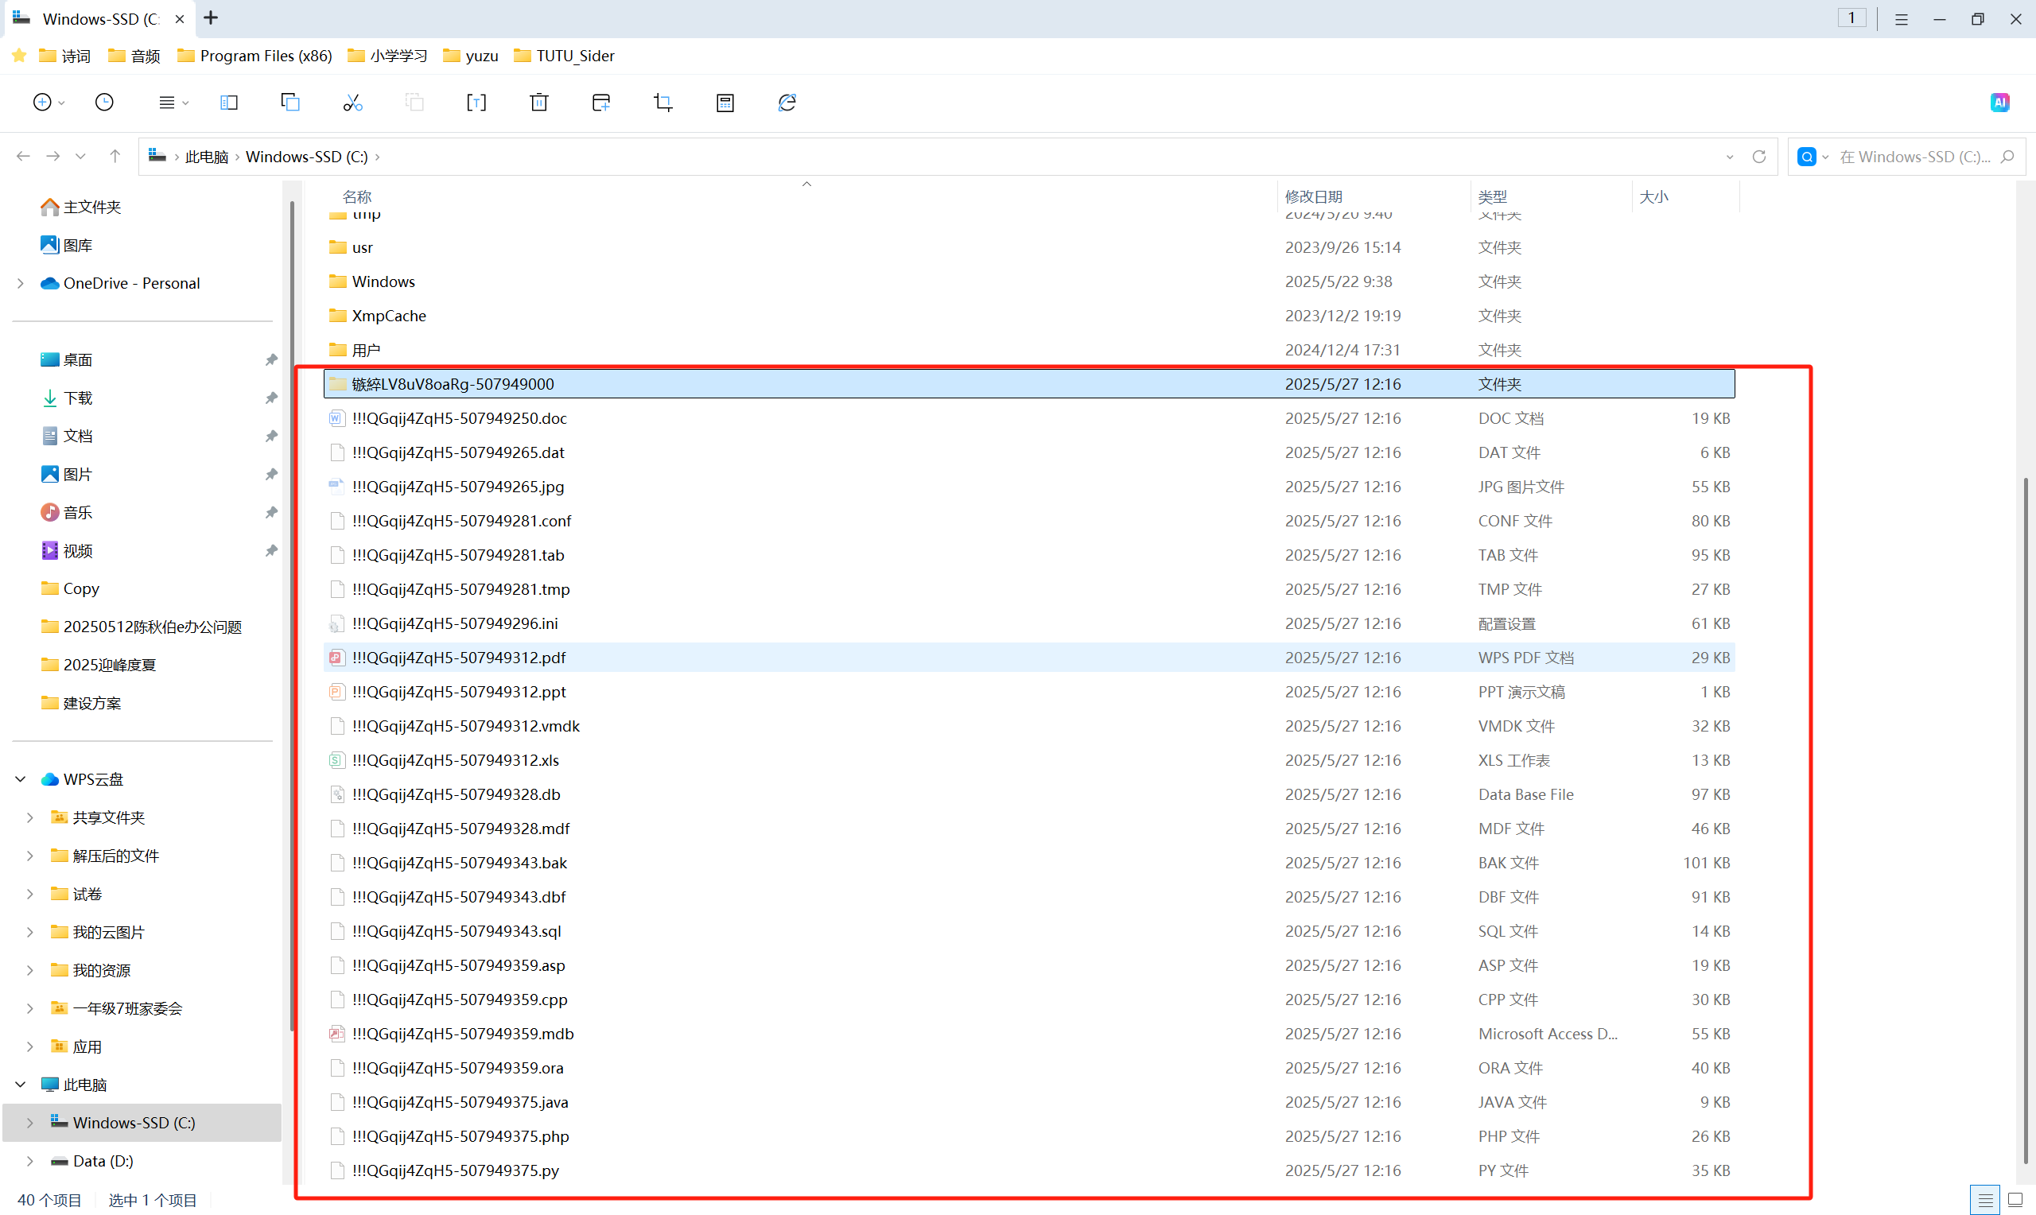2036x1215 pixels.
Task: Open a new tab with plus button
Action: 211,18
